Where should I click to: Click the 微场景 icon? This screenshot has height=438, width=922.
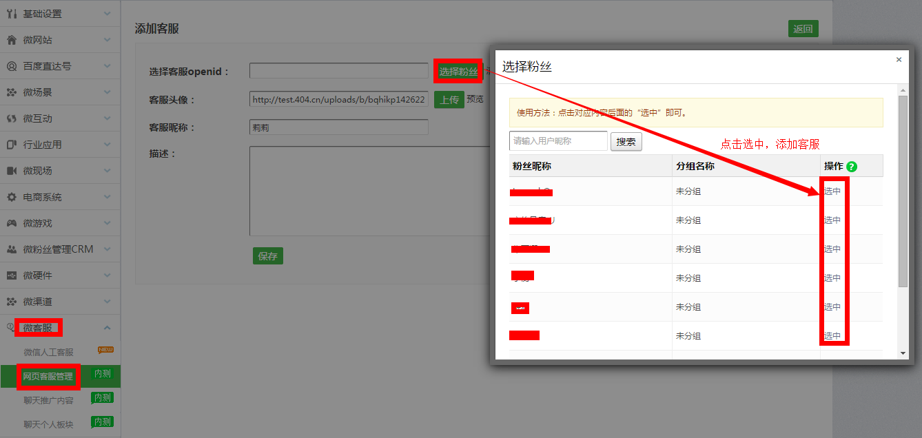point(11,92)
